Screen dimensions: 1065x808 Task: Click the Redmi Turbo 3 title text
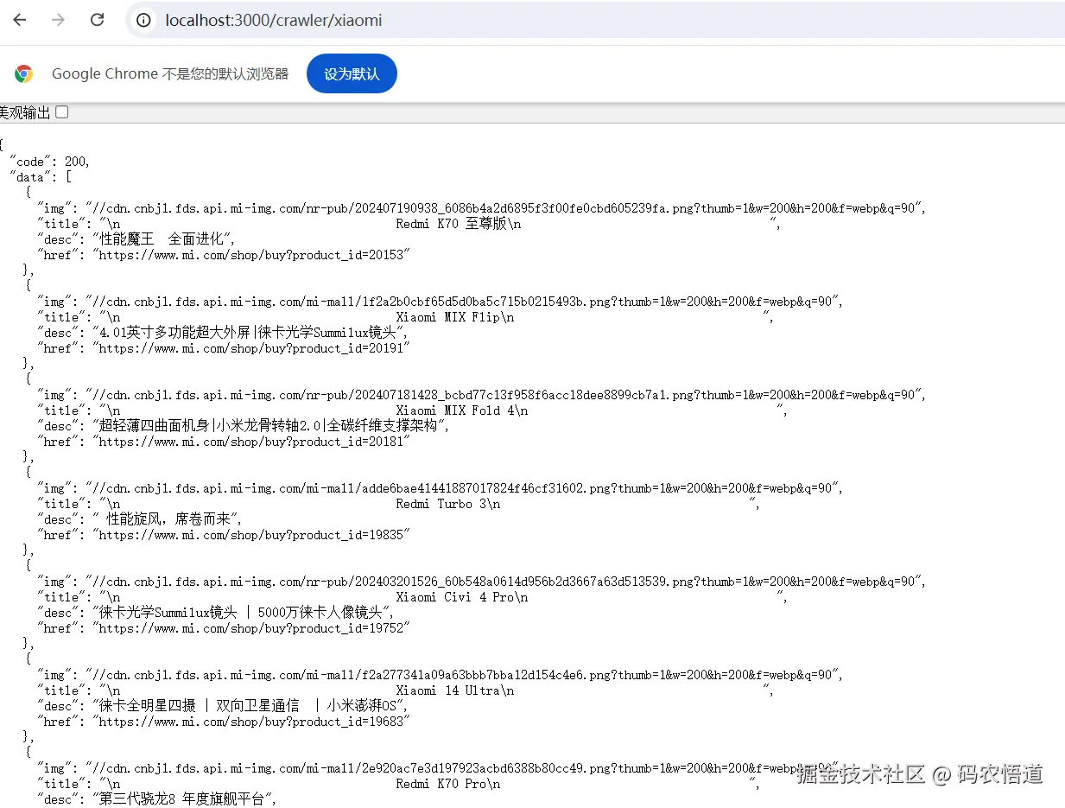pyautogui.click(x=441, y=504)
